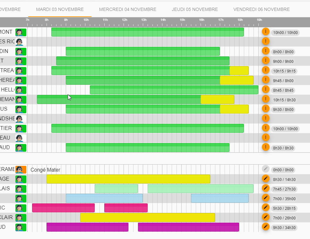Screen dimensions: 310x239
Task: Edit the row showing 5h30 / 28h15
Action: 265,207
